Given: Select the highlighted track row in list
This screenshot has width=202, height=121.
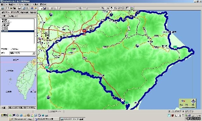Looking at the screenshot, I should tap(18, 31).
